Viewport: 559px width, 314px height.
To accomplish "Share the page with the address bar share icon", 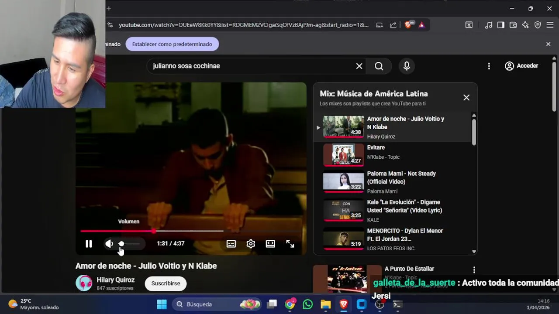I will (x=393, y=25).
